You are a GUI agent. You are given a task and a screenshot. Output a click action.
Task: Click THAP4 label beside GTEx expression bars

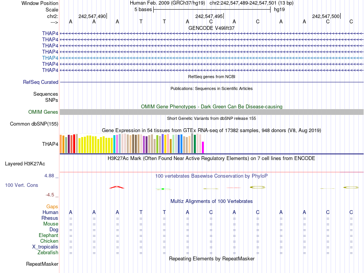(50, 144)
